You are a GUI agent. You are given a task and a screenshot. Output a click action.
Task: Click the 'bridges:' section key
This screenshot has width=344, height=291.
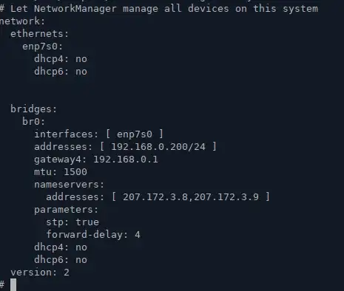tap(34, 109)
